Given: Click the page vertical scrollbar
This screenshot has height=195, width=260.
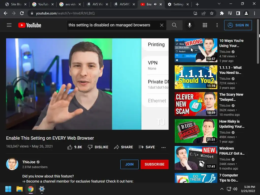Looking at the screenshot, I should coord(258,41).
